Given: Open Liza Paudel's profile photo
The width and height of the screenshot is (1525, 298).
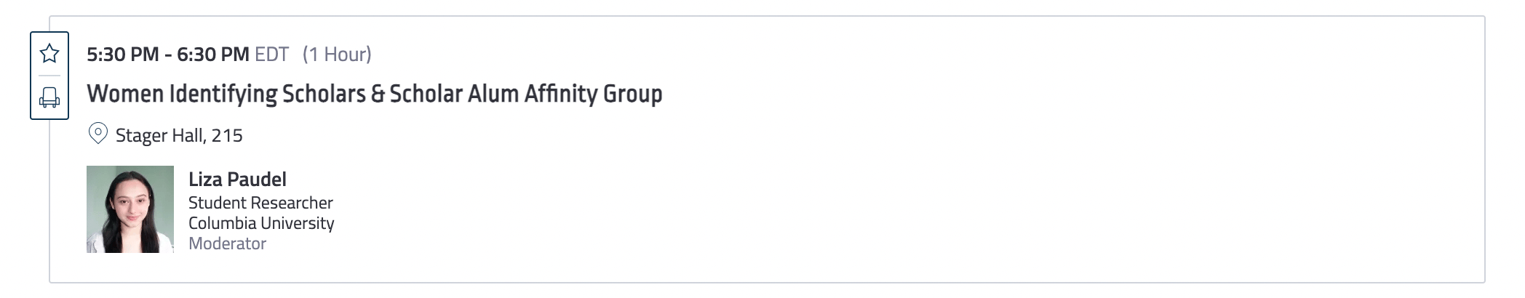Looking at the screenshot, I should (x=130, y=209).
